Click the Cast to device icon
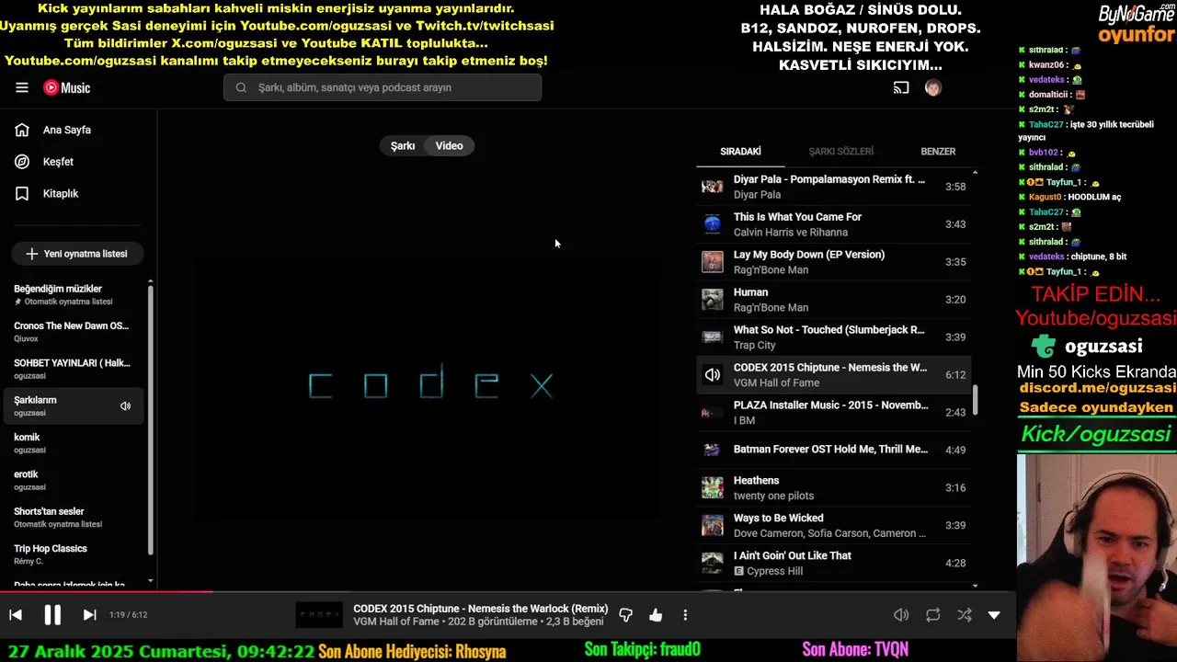The height and width of the screenshot is (662, 1177). pos(901,87)
